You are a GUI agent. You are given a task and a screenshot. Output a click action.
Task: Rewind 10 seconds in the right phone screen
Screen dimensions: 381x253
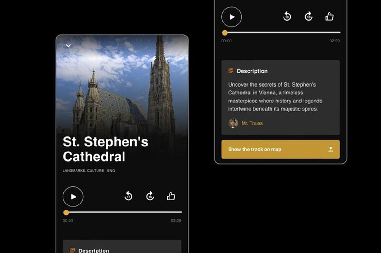(x=287, y=16)
